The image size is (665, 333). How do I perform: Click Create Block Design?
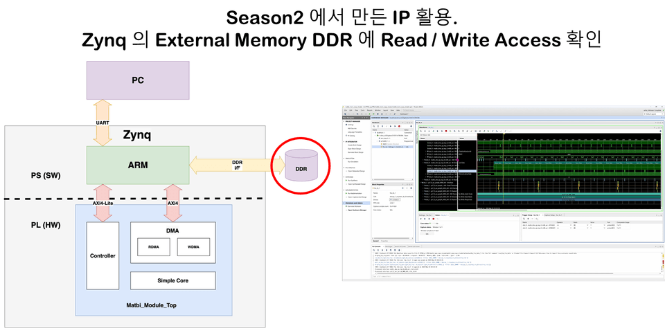[x=355, y=145]
